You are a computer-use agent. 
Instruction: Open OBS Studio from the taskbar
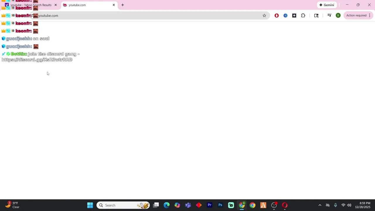coord(274,205)
